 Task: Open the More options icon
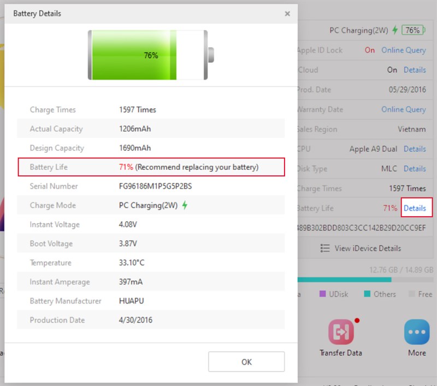416,332
